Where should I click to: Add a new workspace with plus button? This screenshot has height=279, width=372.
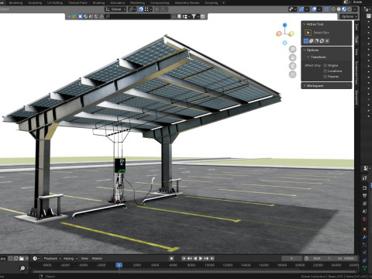(223, 3)
